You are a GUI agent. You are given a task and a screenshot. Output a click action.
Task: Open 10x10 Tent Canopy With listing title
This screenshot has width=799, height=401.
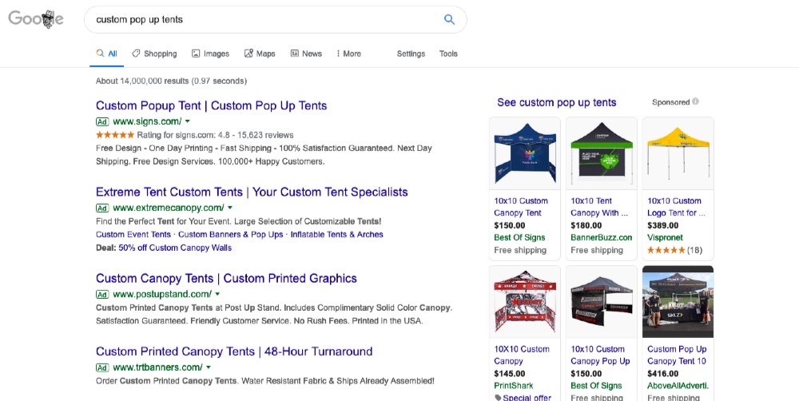(x=599, y=207)
